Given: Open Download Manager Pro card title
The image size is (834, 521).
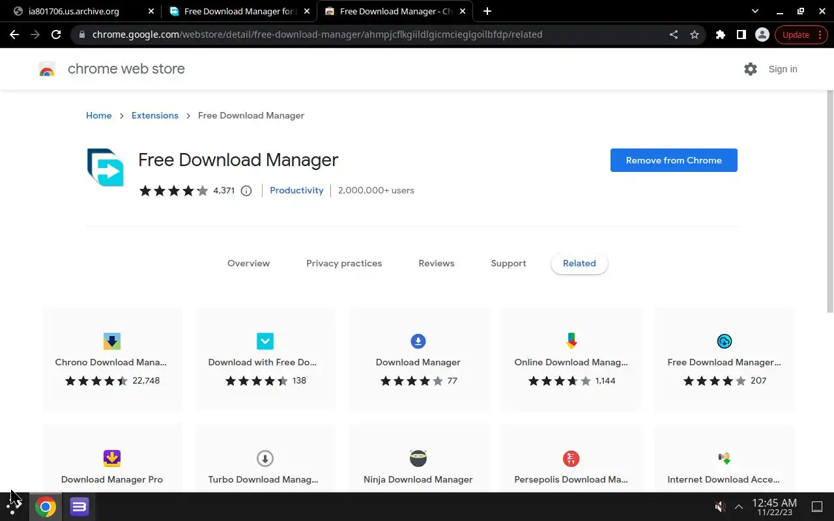Looking at the screenshot, I should coord(112,479).
